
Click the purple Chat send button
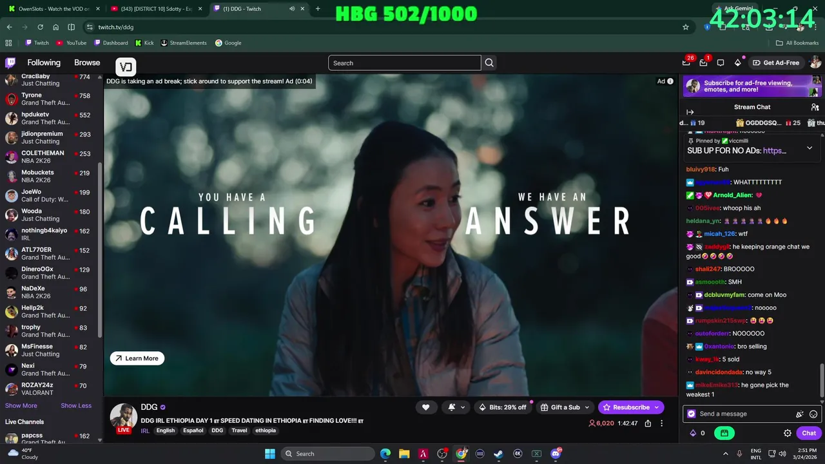point(809,433)
